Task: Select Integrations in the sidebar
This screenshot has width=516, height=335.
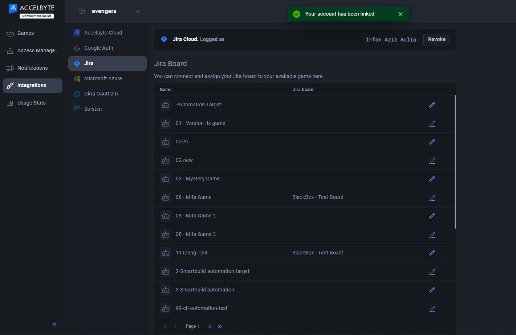Action: pos(33,85)
